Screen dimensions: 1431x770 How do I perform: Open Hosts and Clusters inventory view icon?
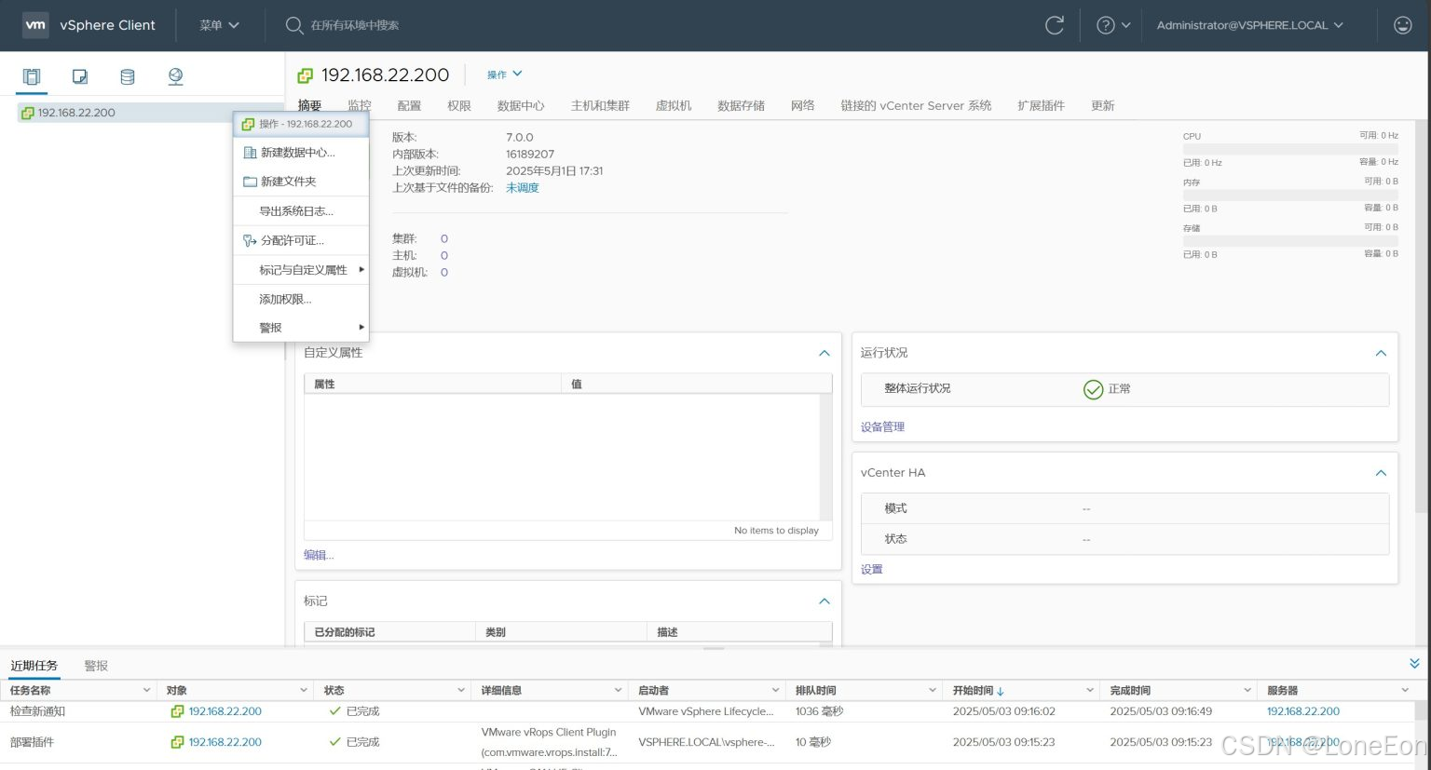click(32, 76)
